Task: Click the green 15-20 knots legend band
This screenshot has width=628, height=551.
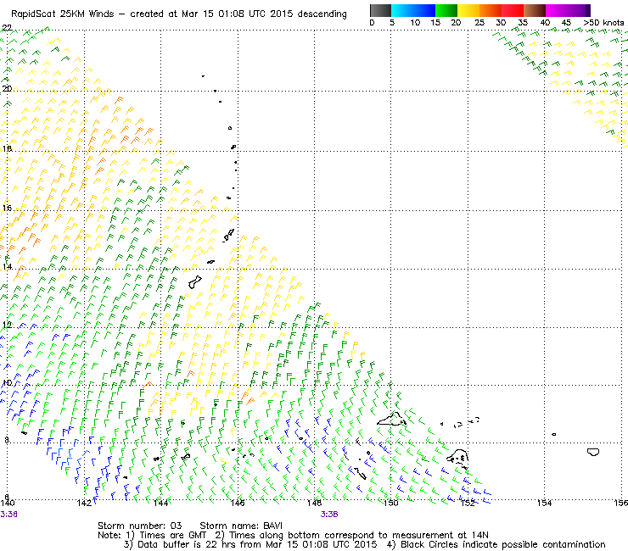Action: (x=446, y=10)
